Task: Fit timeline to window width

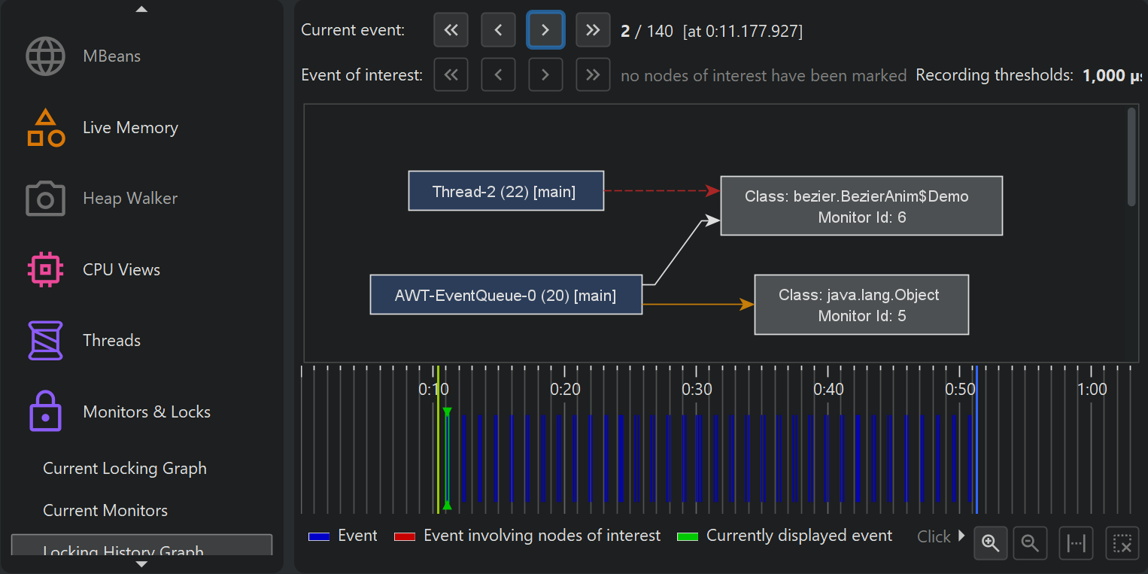Action: coord(1077,543)
